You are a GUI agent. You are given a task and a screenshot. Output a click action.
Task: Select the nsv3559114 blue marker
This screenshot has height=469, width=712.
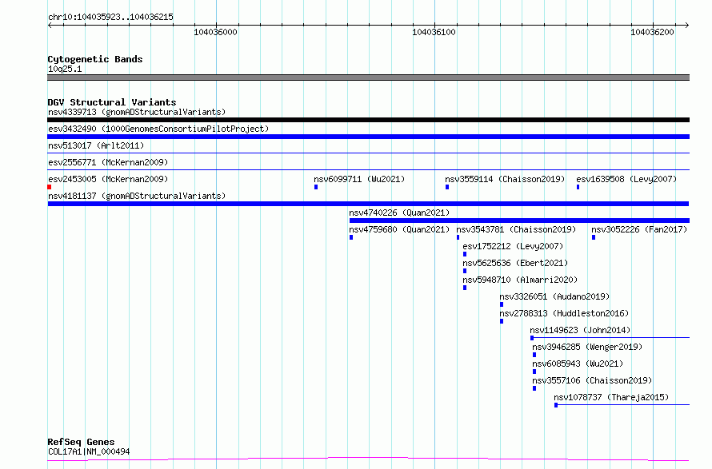point(447,187)
